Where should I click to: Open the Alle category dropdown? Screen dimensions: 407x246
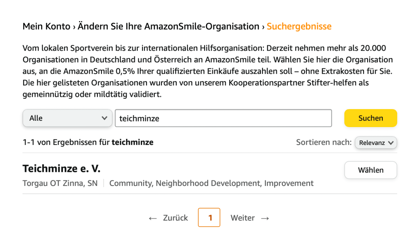67,118
